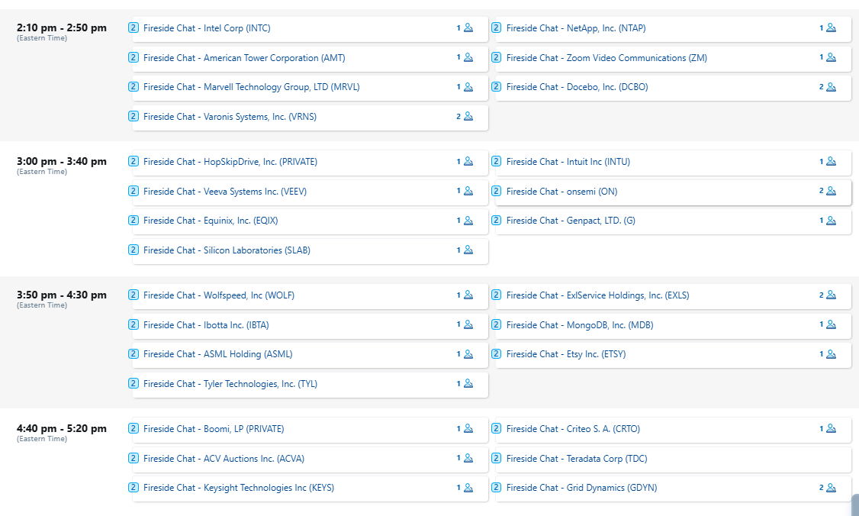Open Fireside Chat - Zoom Video Communications (ZM)
Screen dimensions: 859x516
606,57
